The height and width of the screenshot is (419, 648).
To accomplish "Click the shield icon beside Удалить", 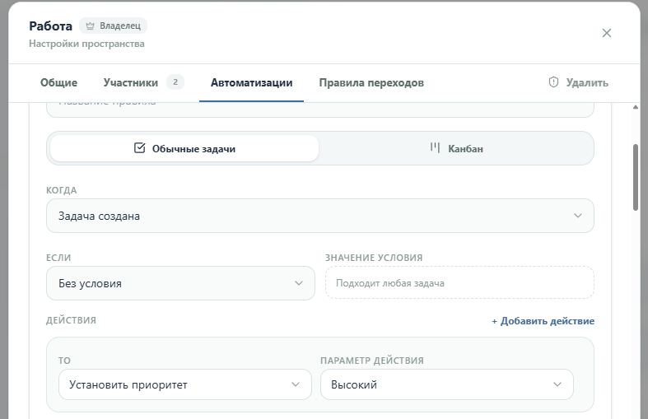I will [x=553, y=82].
